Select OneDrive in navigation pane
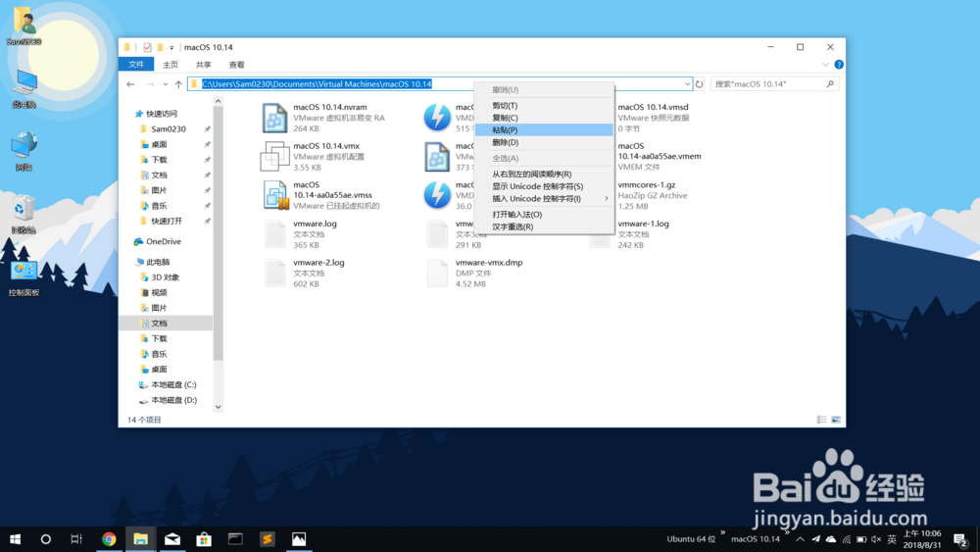Viewport: 980px width, 552px height. coord(164,241)
